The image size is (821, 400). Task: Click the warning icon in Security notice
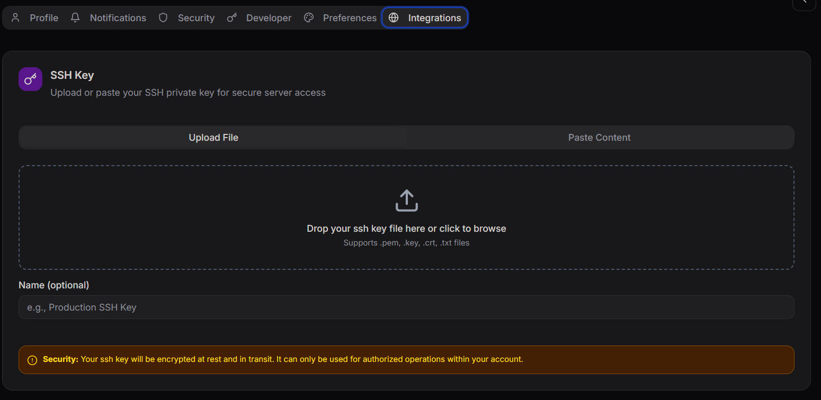click(x=32, y=360)
